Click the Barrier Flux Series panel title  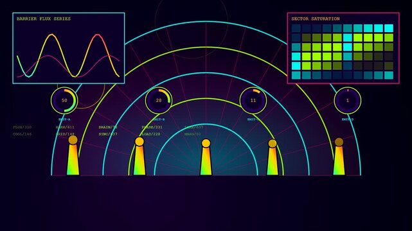pyautogui.click(x=44, y=19)
